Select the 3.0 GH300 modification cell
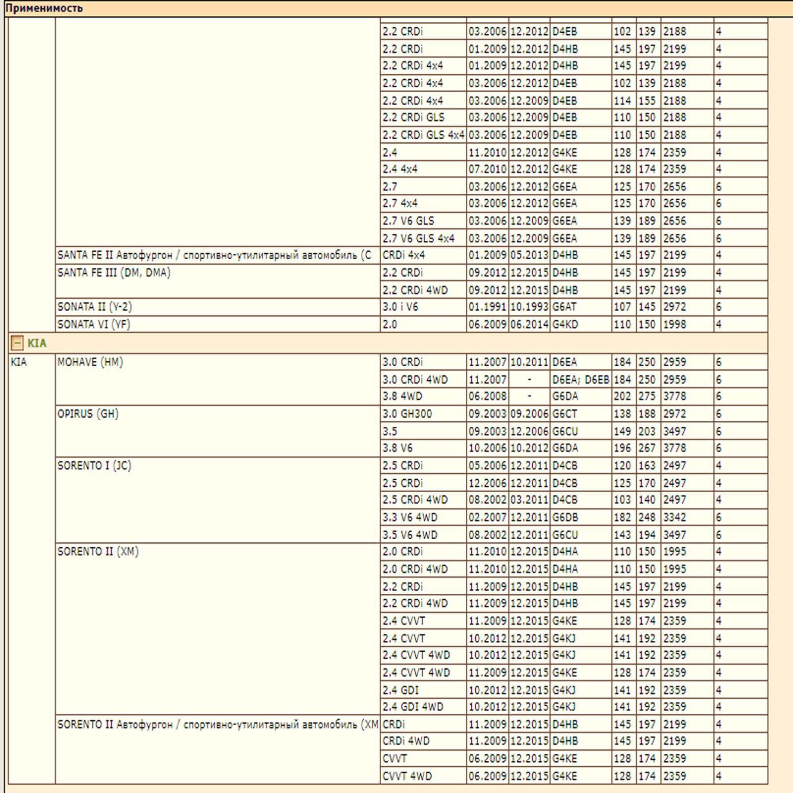793x793 pixels. 407,414
